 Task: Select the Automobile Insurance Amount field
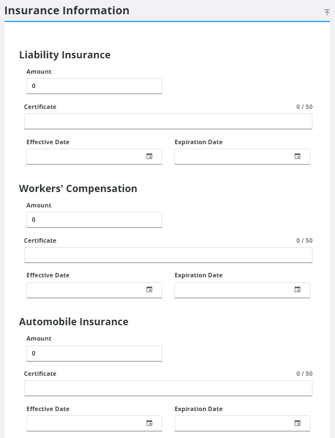pos(94,353)
